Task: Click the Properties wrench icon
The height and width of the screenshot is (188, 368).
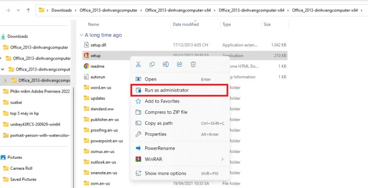Action: (138, 134)
